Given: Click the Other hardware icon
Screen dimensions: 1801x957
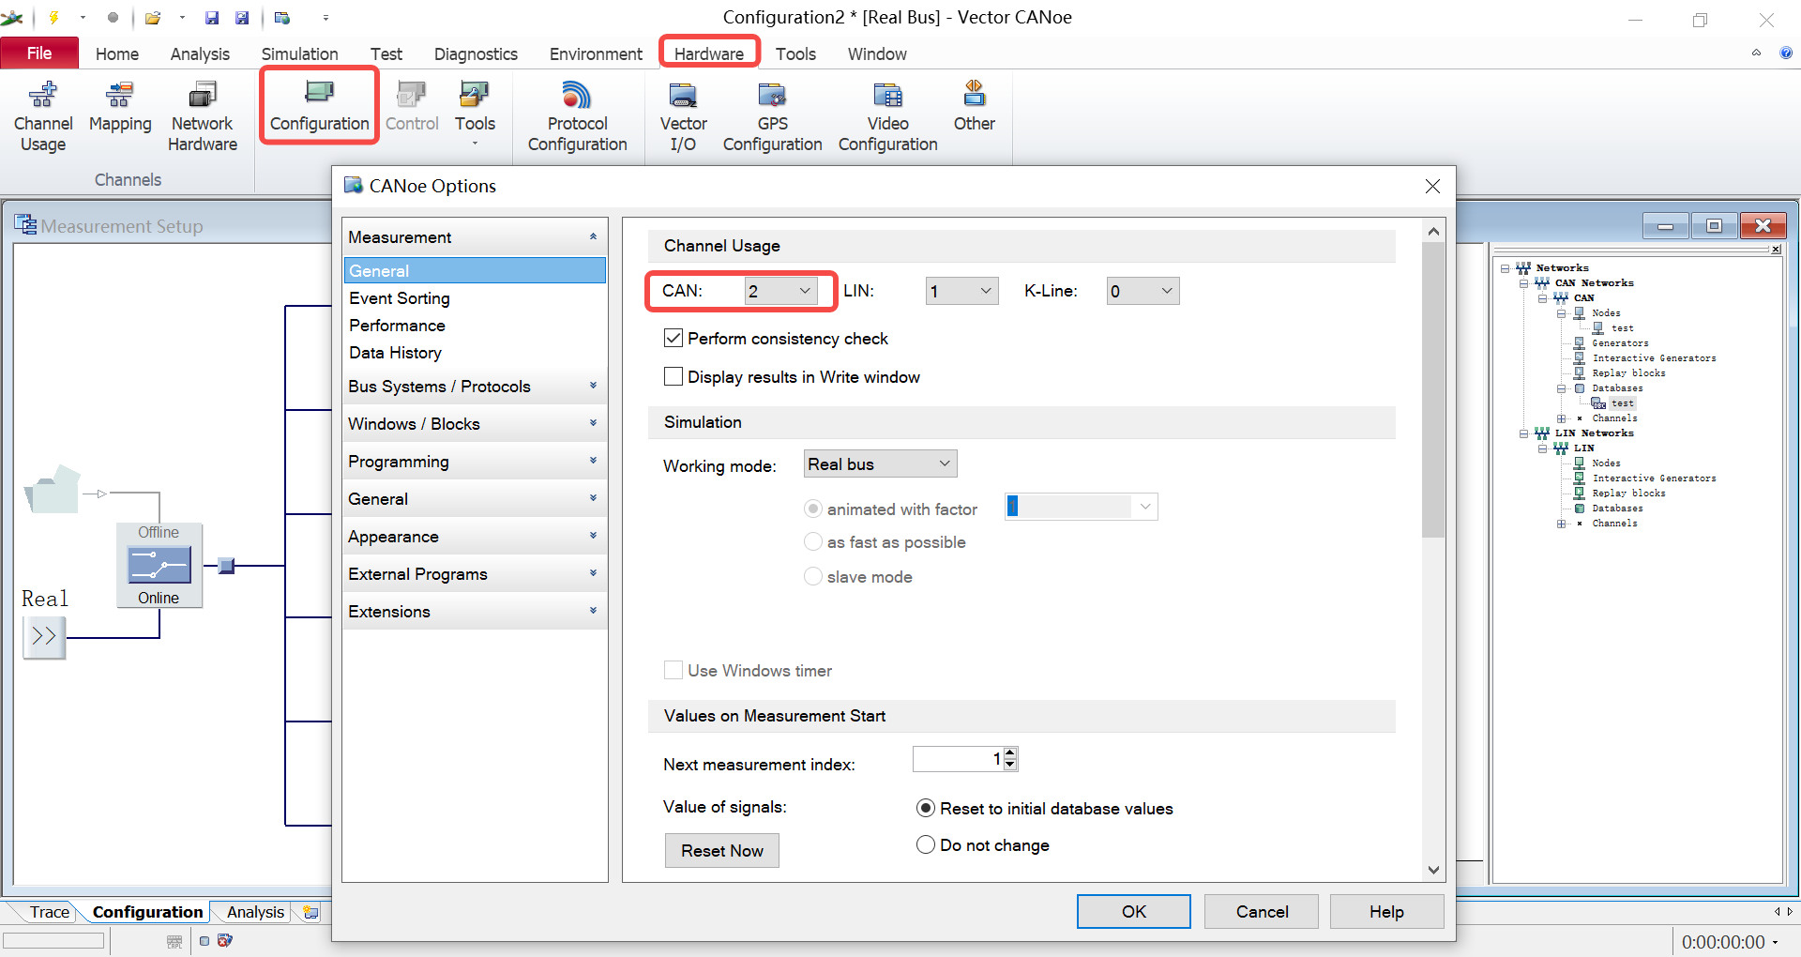Looking at the screenshot, I should (974, 107).
